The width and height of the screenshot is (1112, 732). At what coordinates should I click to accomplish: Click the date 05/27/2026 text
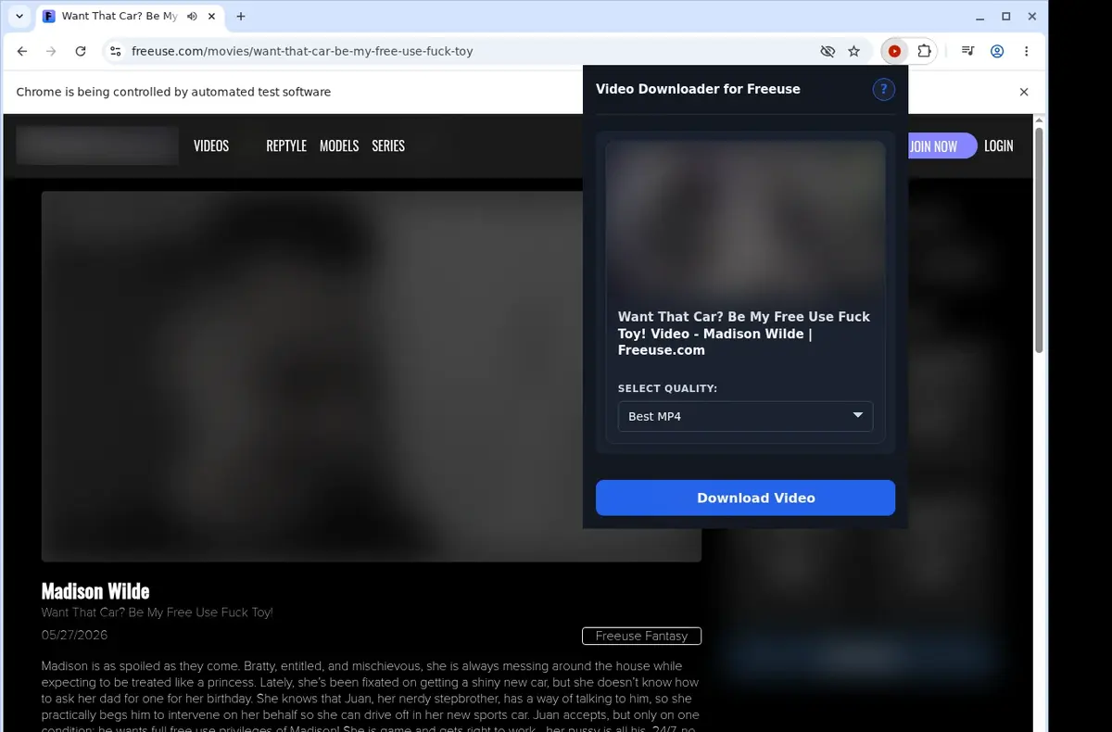[74, 635]
